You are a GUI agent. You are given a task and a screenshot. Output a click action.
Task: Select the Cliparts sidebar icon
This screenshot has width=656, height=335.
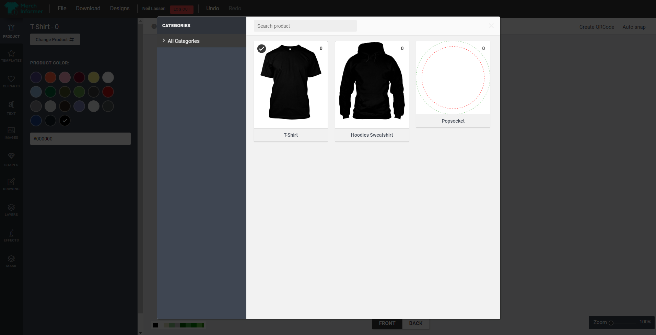coord(11,82)
